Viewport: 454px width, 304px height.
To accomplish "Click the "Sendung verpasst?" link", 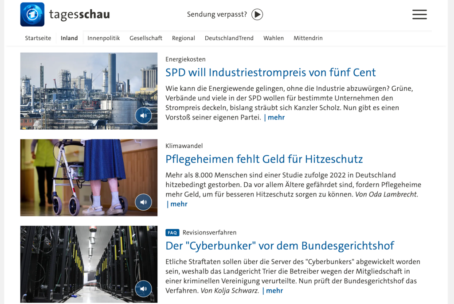I will tap(218, 14).
